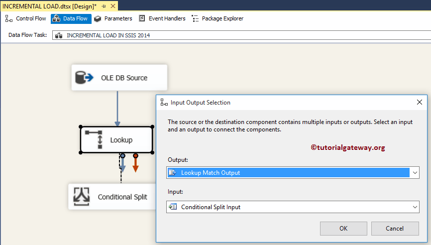Confirm the selection with OK
This screenshot has height=245, width=431.
coord(343,229)
